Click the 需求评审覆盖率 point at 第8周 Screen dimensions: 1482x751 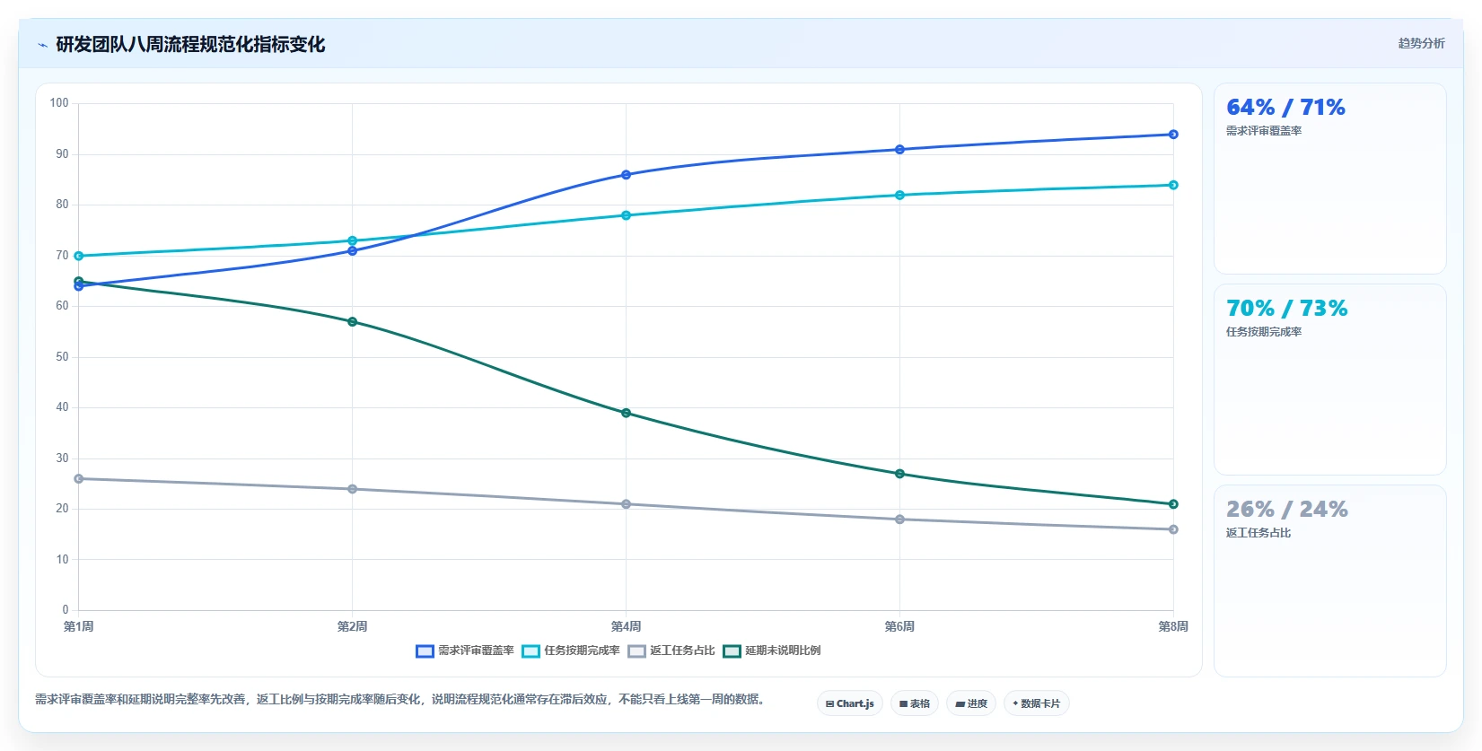pos(1173,135)
